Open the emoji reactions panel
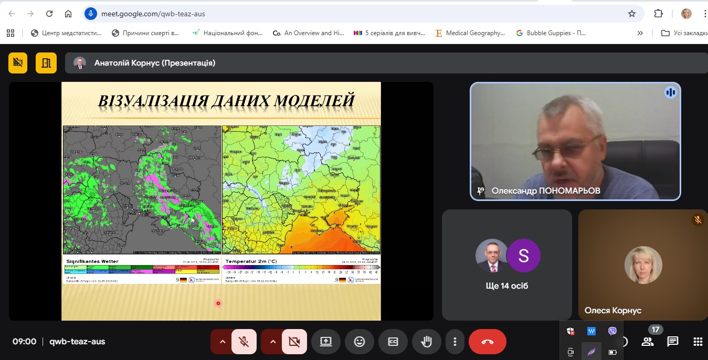 click(x=360, y=342)
